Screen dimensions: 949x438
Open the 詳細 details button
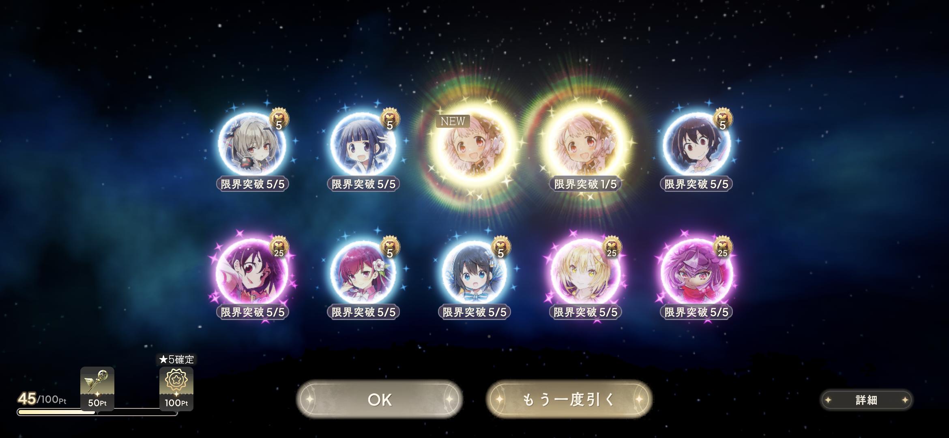[x=866, y=400]
